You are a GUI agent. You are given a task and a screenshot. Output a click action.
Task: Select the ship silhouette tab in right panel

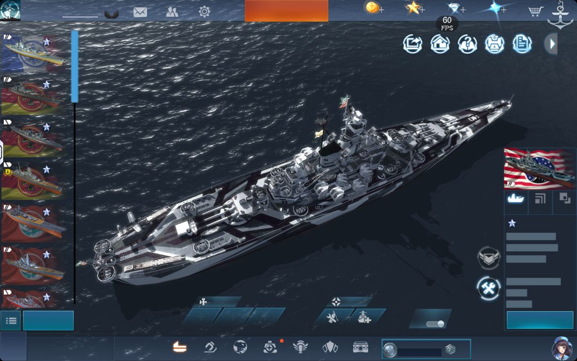[x=516, y=202]
